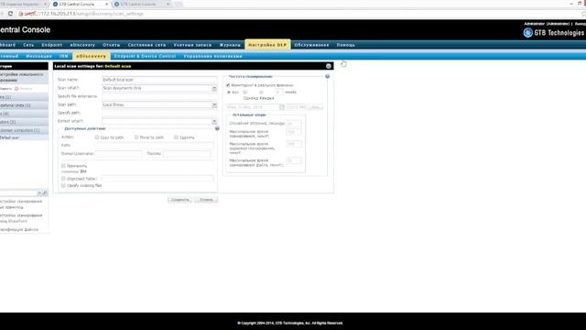Open the Журналы menu
The image size is (586, 330).
coord(230,45)
